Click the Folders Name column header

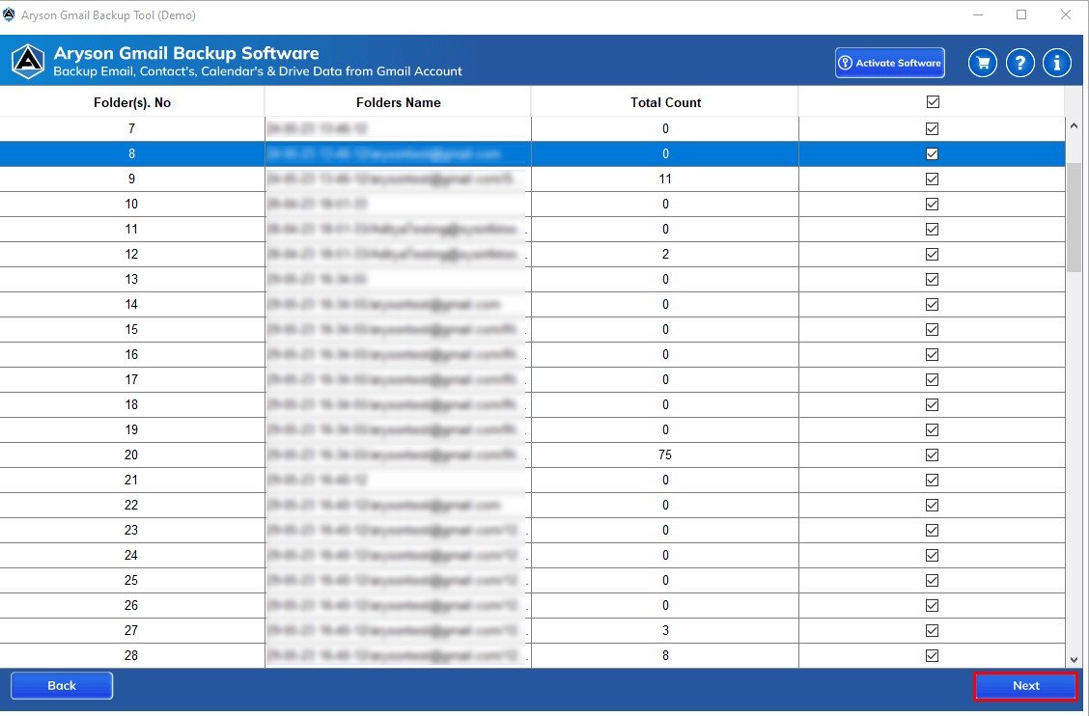[398, 103]
